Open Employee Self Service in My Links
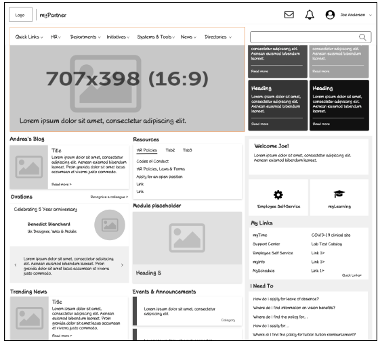 (x=273, y=253)
